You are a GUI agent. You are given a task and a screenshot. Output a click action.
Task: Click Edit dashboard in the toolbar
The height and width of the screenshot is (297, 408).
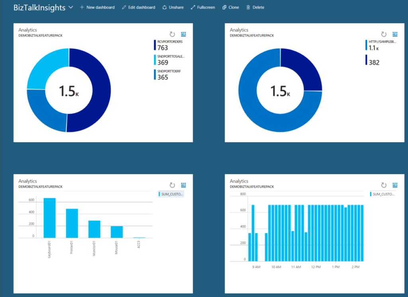(138, 7)
